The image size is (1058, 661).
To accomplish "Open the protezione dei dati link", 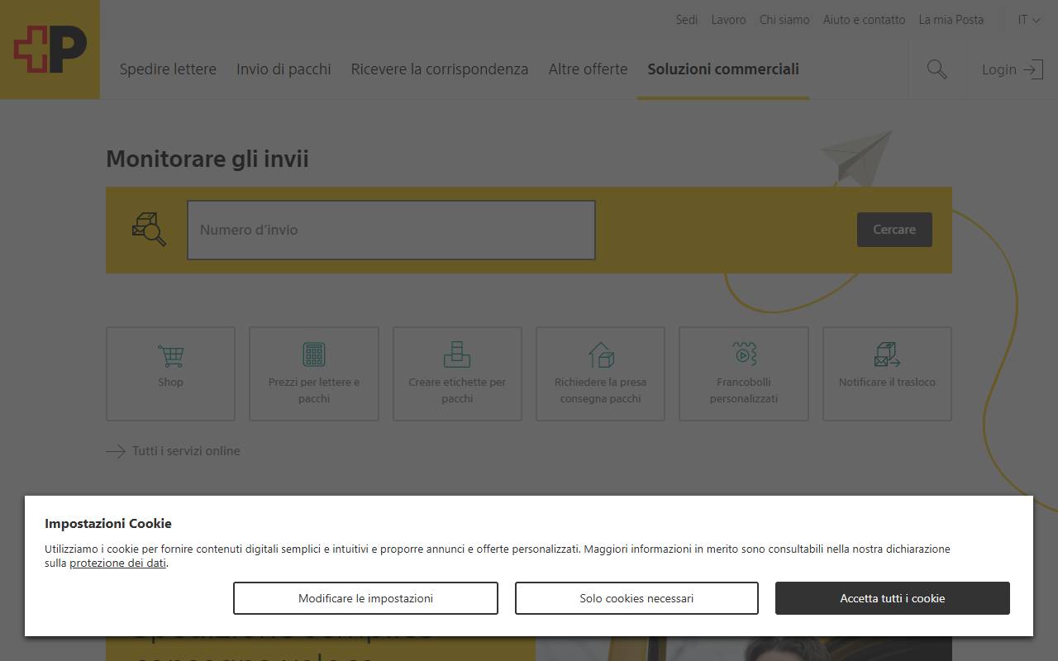I will (118, 564).
